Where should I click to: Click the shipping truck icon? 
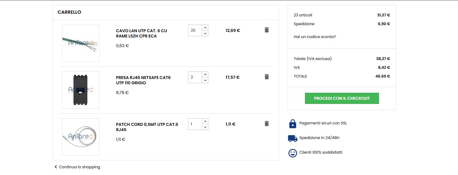[293, 138]
